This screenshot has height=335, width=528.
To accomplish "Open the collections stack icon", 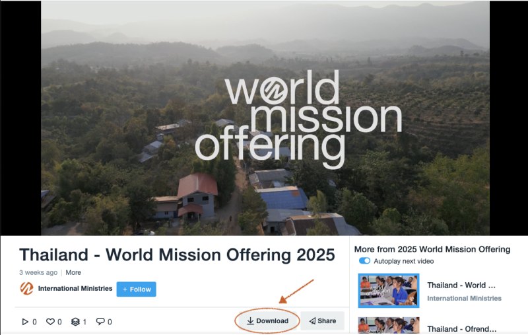I will pos(75,322).
